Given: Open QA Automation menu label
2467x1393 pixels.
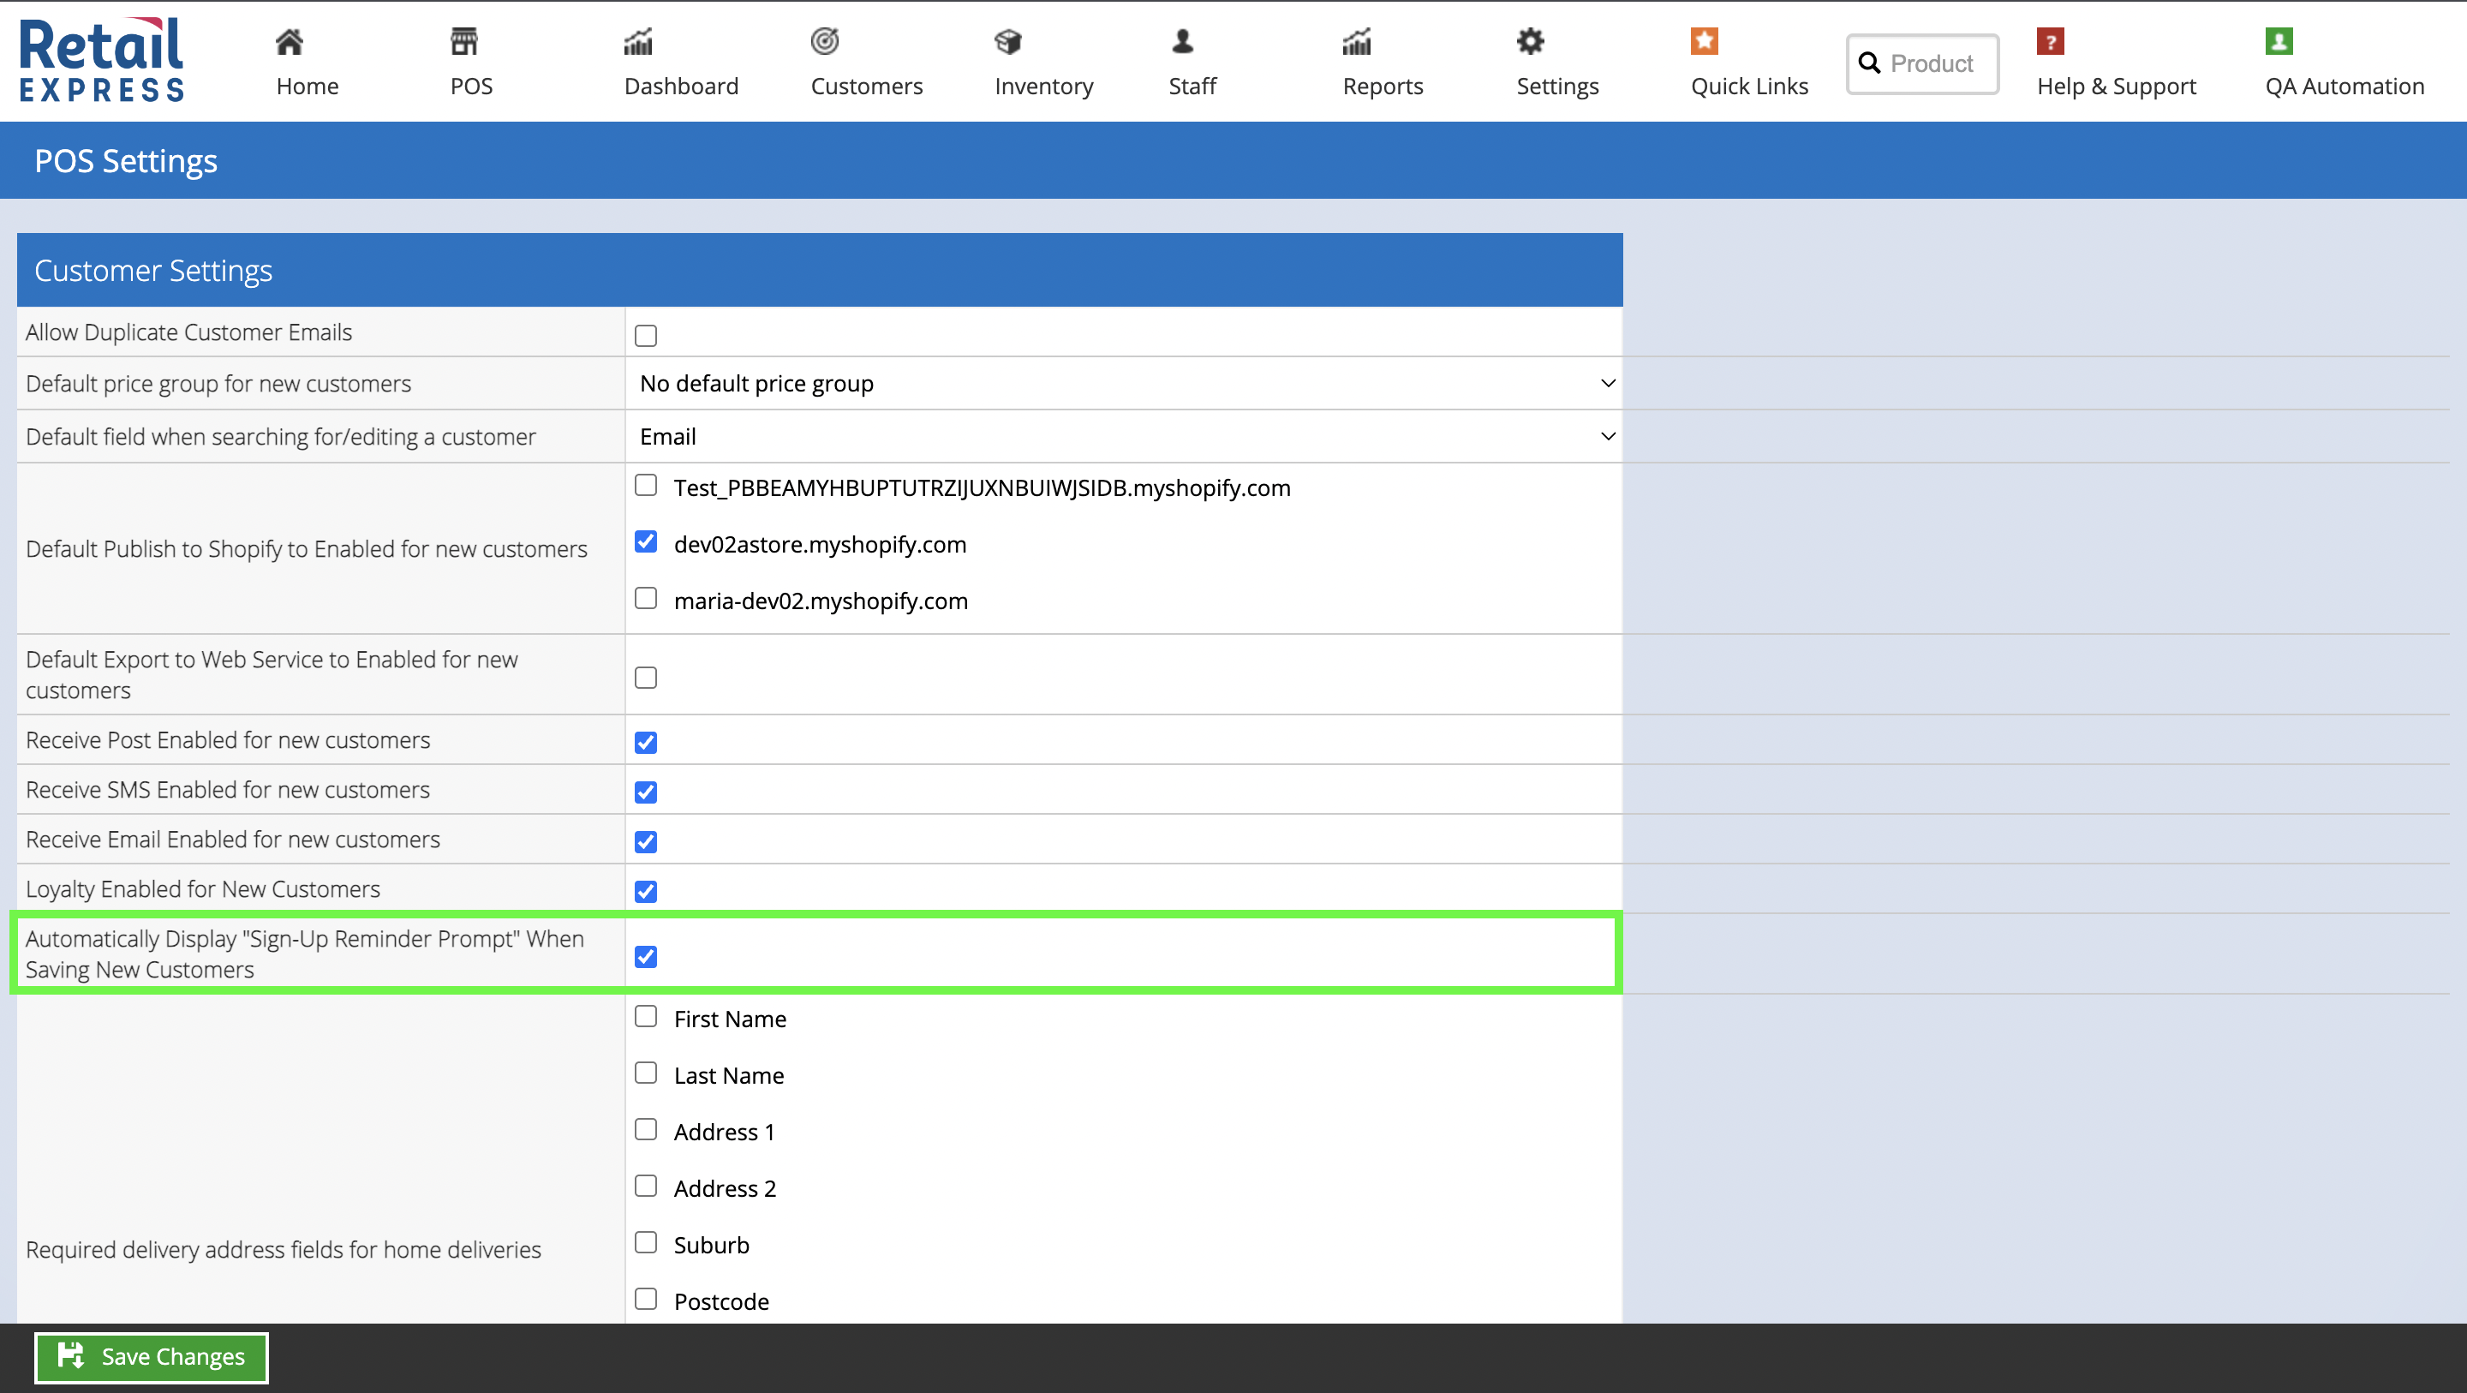Looking at the screenshot, I should pyautogui.click(x=2345, y=87).
